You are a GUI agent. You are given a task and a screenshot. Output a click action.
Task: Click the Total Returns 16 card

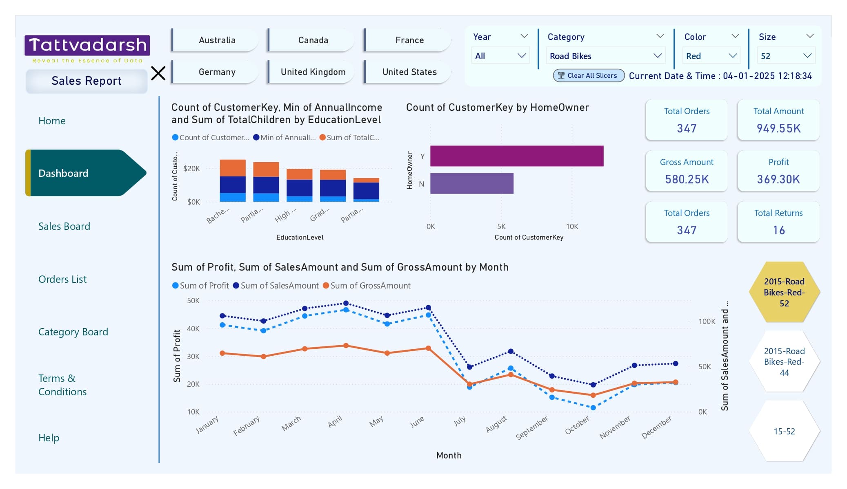(778, 222)
